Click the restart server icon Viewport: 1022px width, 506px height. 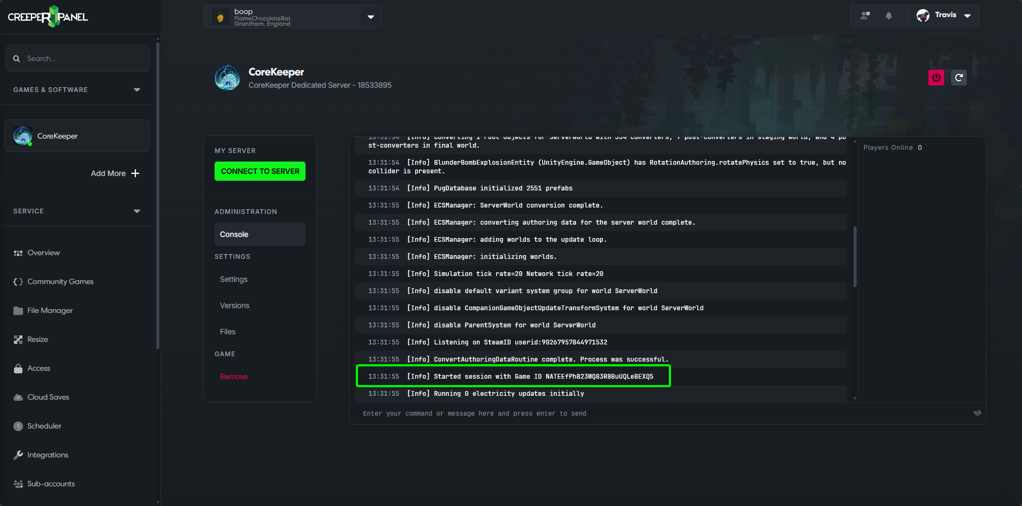(x=959, y=78)
